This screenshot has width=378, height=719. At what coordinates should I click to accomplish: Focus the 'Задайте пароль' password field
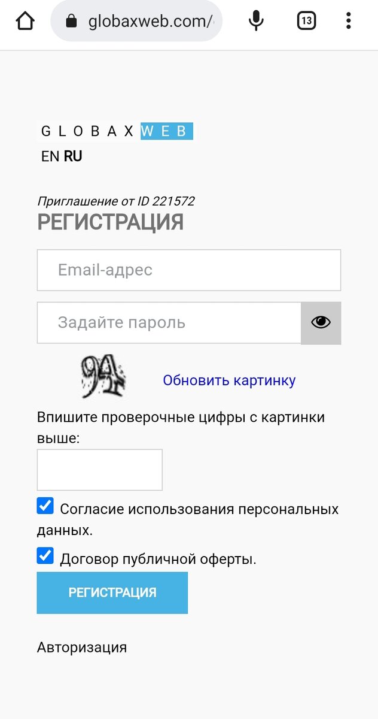click(x=167, y=322)
